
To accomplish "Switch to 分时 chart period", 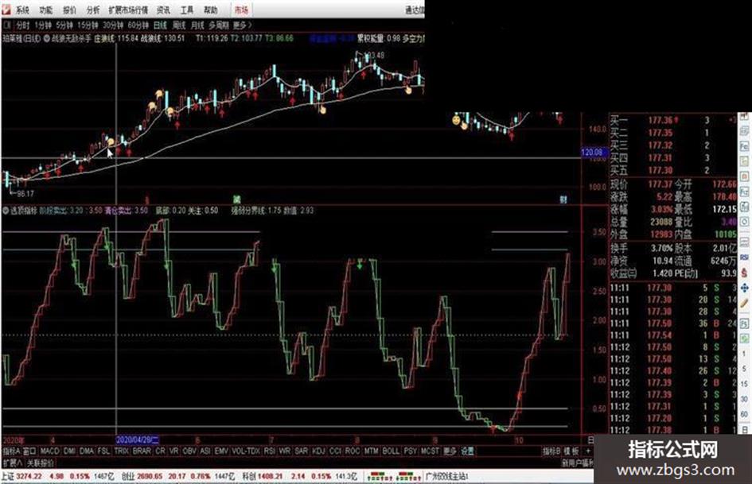I will click(22, 25).
